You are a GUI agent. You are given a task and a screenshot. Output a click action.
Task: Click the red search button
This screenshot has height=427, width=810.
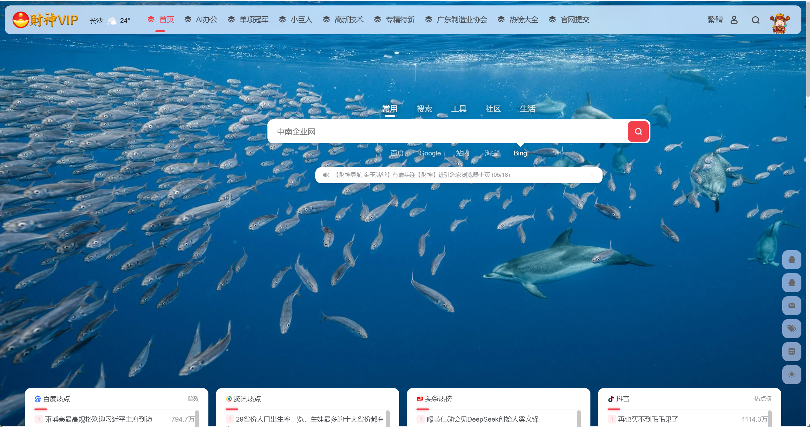coord(638,131)
